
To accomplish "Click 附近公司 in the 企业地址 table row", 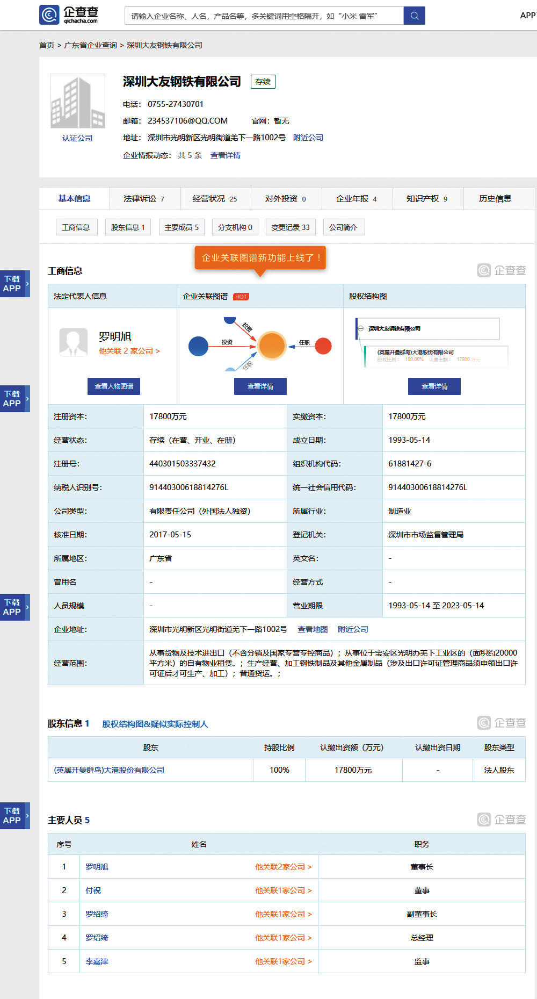I will pyautogui.click(x=353, y=629).
